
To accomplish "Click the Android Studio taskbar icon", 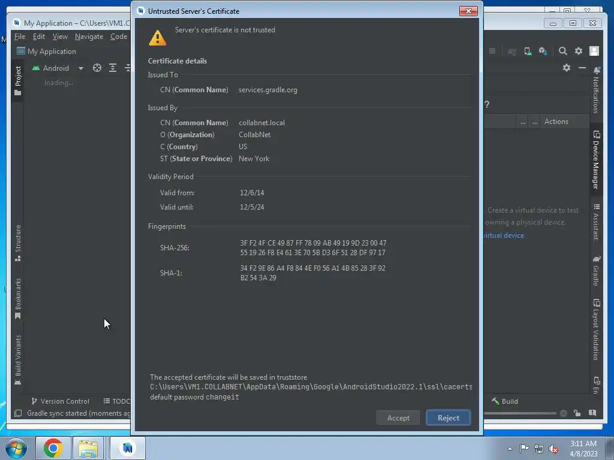I will [128, 448].
